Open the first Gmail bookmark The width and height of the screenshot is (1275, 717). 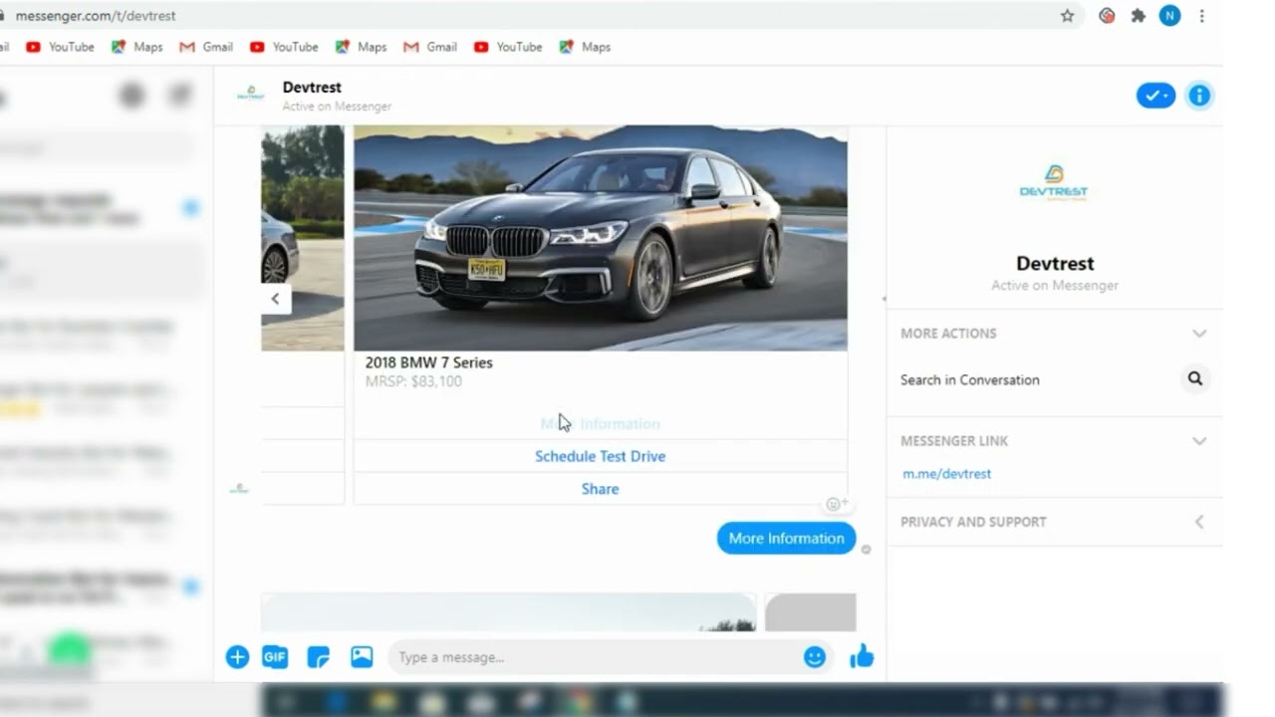206,47
